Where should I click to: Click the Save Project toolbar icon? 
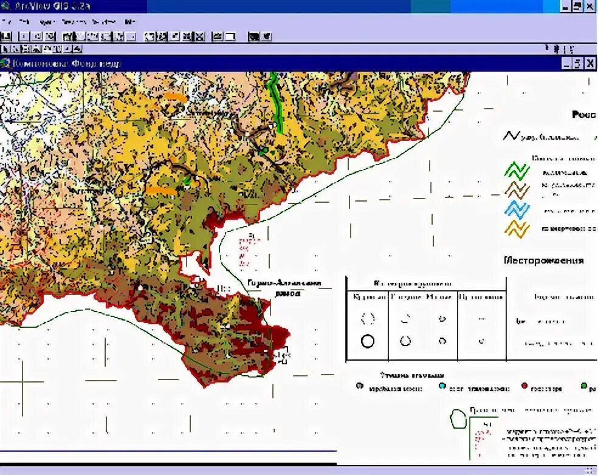(x=7, y=36)
